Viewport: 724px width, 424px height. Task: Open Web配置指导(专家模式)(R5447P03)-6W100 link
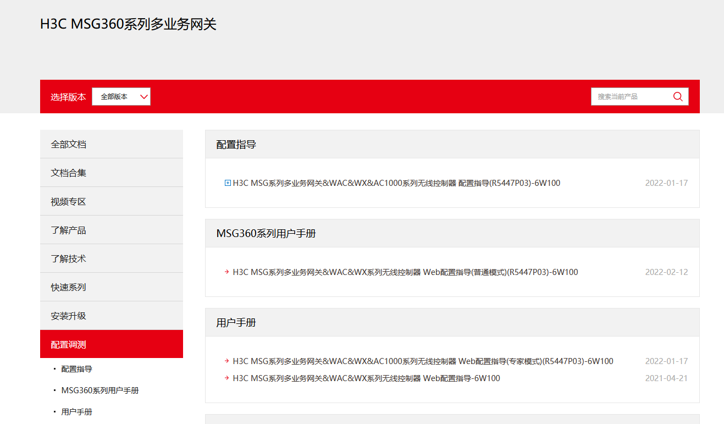pyautogui.click(x=423, y=361)
